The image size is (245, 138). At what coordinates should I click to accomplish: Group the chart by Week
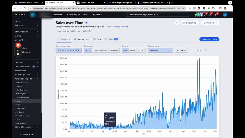click(x=132, y=50)
